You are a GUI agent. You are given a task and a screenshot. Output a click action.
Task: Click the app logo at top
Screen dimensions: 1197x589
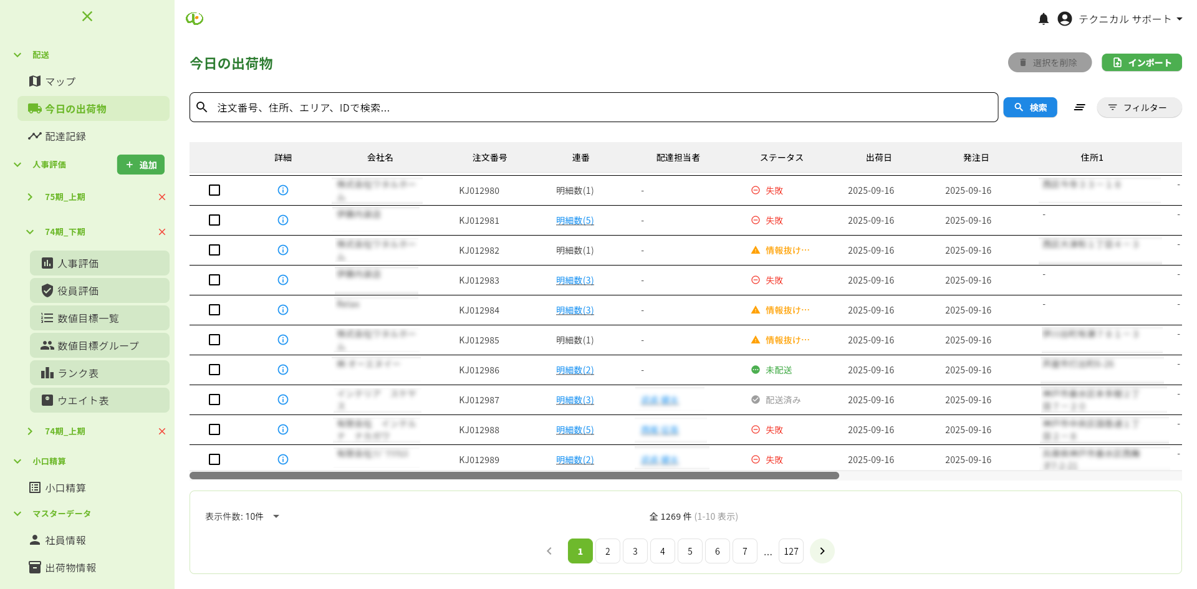(195, 19)
